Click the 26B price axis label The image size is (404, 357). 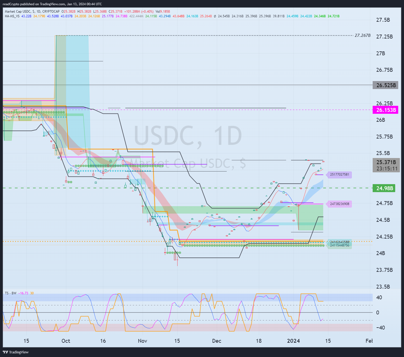point(381,120)
